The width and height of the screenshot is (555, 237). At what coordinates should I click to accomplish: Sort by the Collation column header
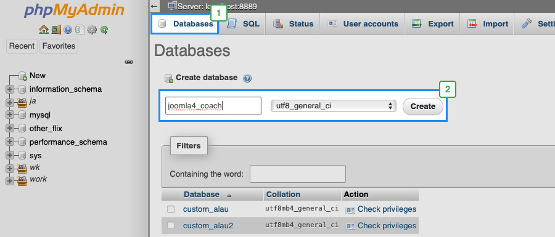(283, 195)
